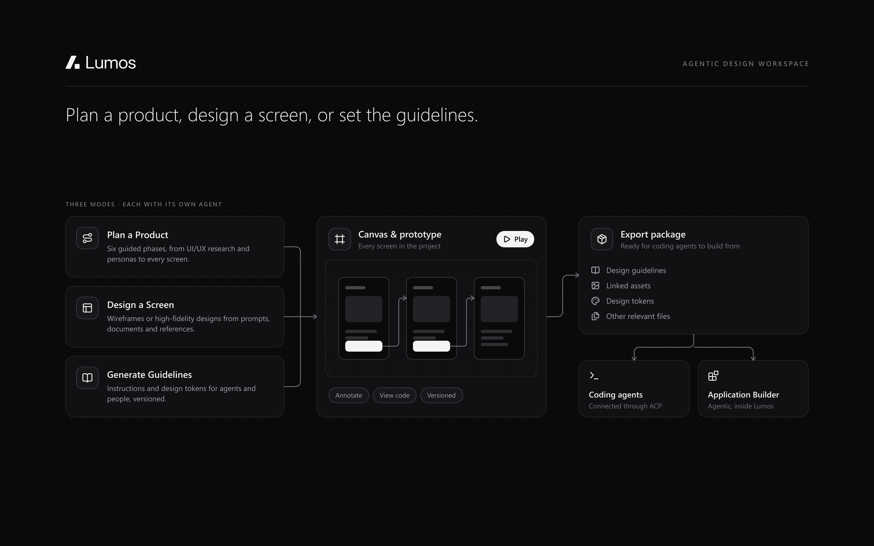Click the Design tokens list item text
The height and width of the screenshot is (546, 874).
tap(630, 301)
